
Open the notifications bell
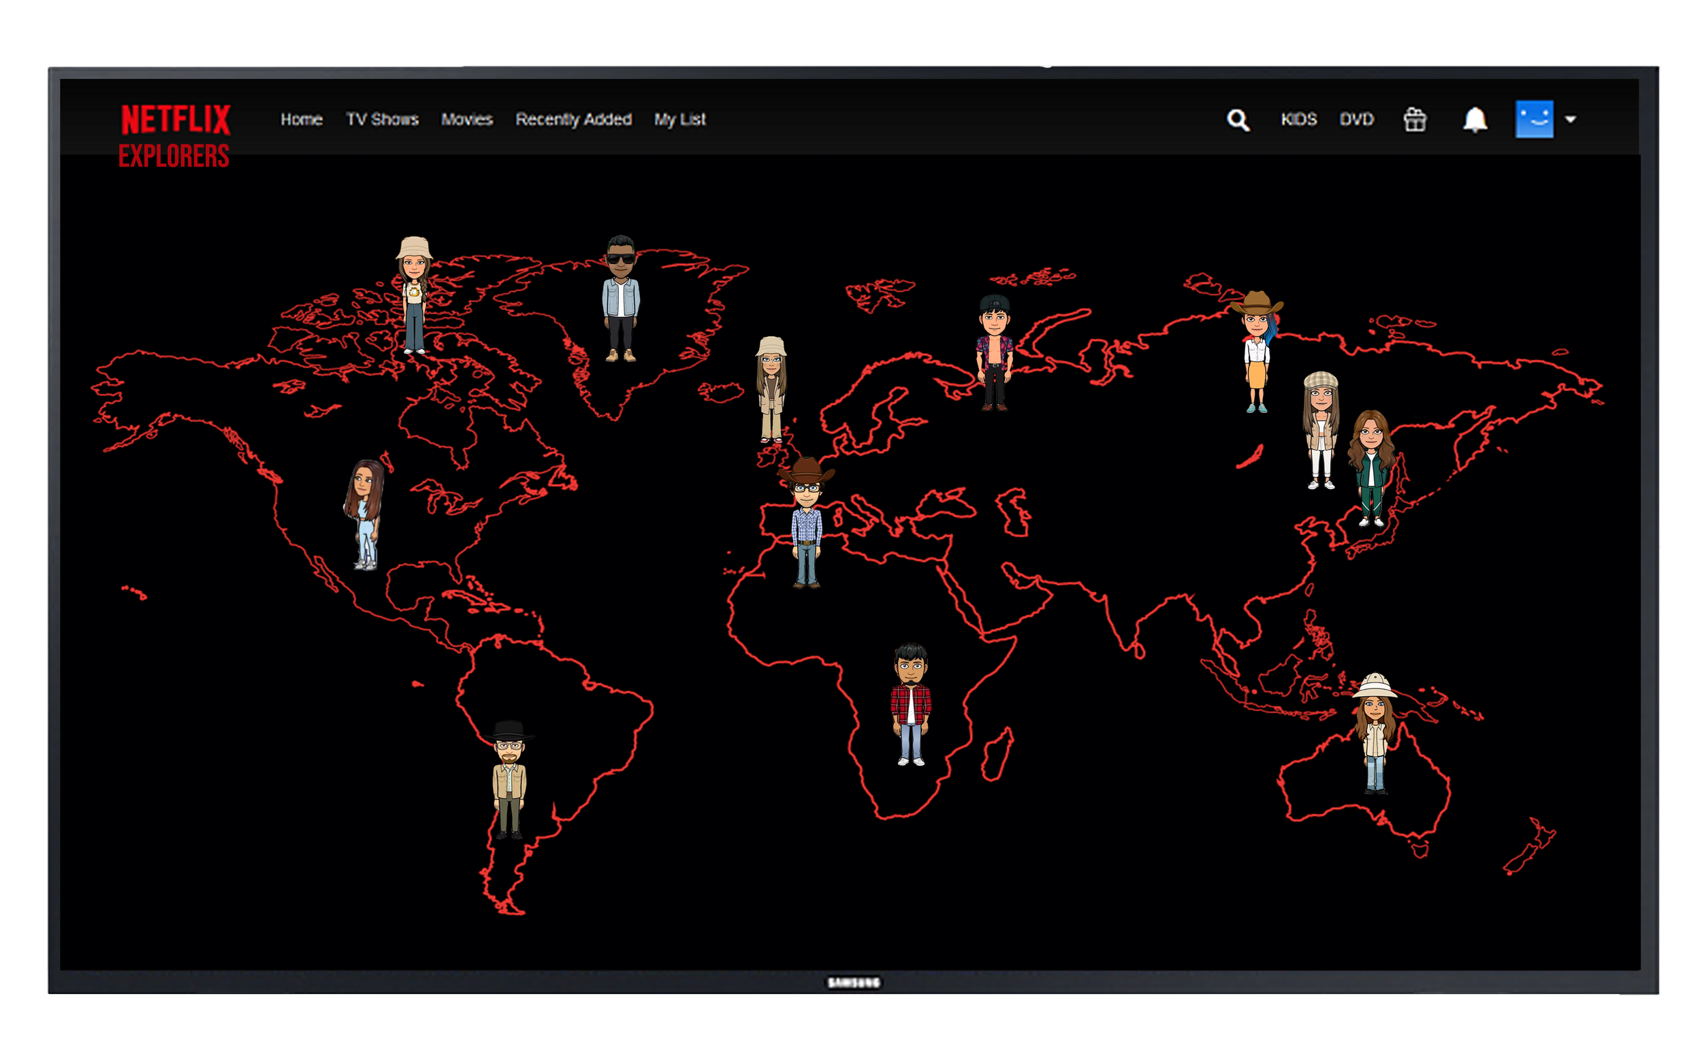(1475, 120)
